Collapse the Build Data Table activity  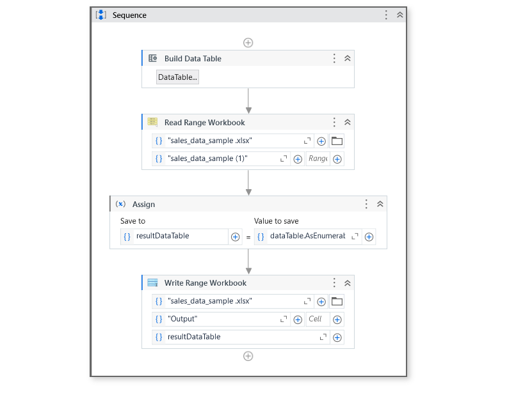click(347, 58)
